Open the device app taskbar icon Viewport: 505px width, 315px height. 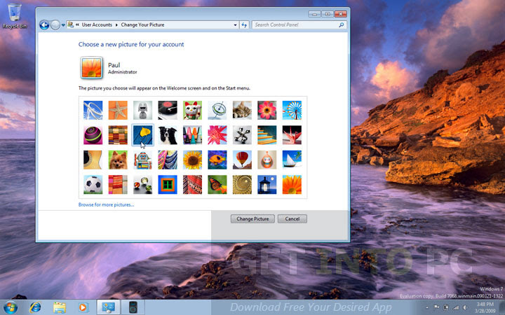(x=133, y=307)
